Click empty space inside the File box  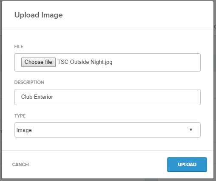click(x=156, y=62)
